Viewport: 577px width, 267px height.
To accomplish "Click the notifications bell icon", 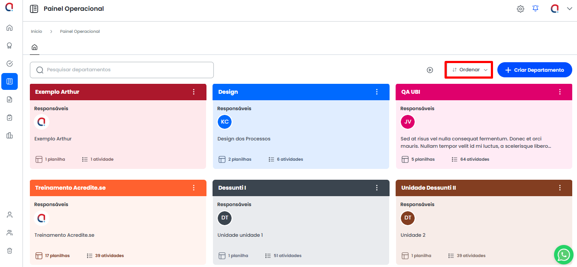I will pyautogui.click(x=535, y=9).
